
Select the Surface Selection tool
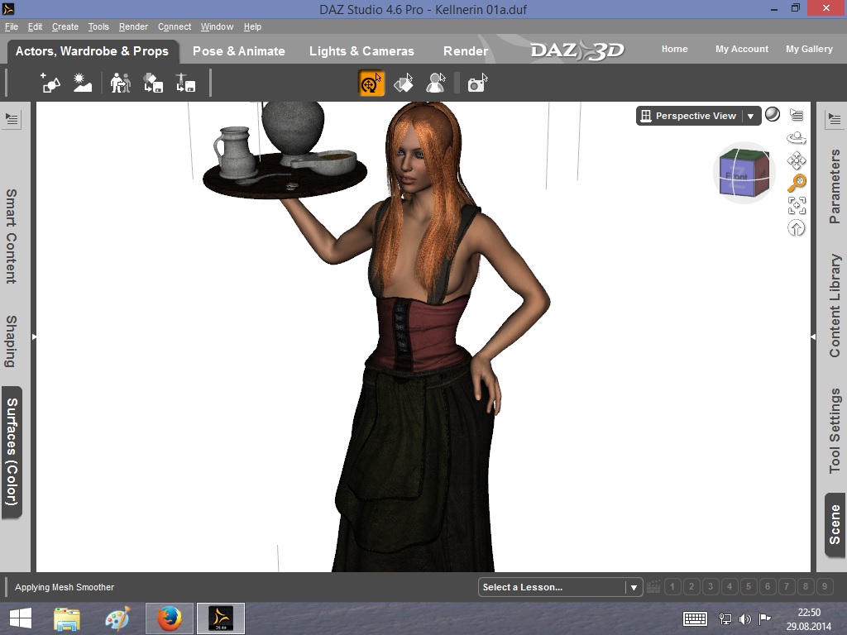click(x=404, y=84)
